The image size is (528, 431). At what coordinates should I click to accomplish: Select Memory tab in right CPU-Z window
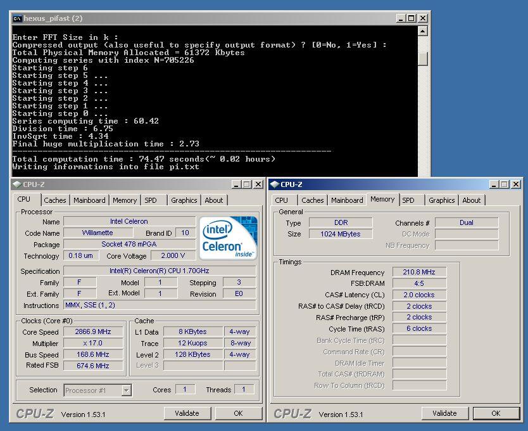coord(382,199)
